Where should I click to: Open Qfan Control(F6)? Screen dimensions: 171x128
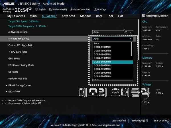80,9
